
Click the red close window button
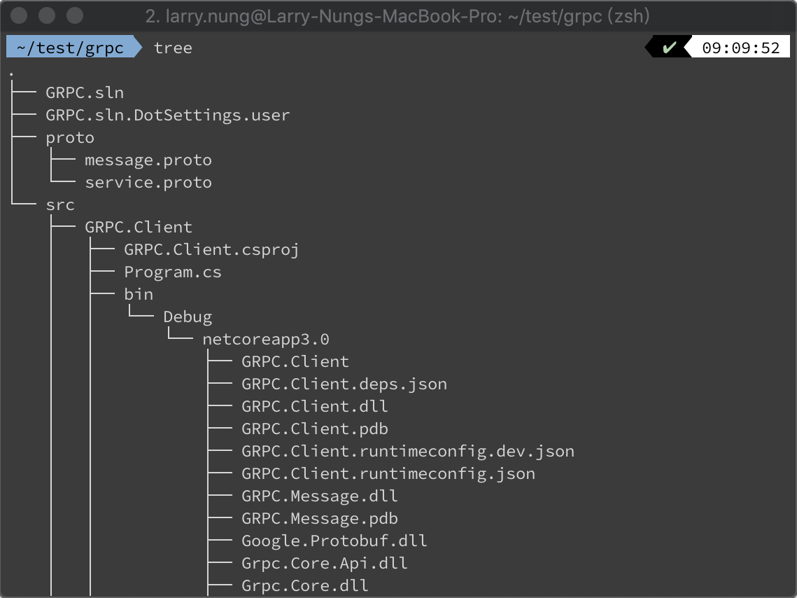click(x=19, y=15)
